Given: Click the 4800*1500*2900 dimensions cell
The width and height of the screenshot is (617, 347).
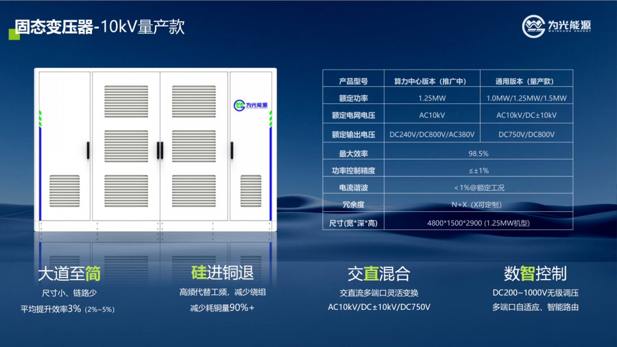Looking at the screenshot, I should click(x=478, y=223).
